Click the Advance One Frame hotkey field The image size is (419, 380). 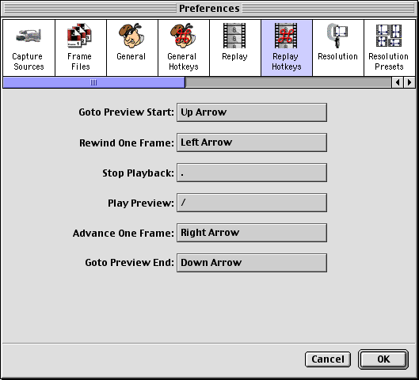tap(252, 233)
